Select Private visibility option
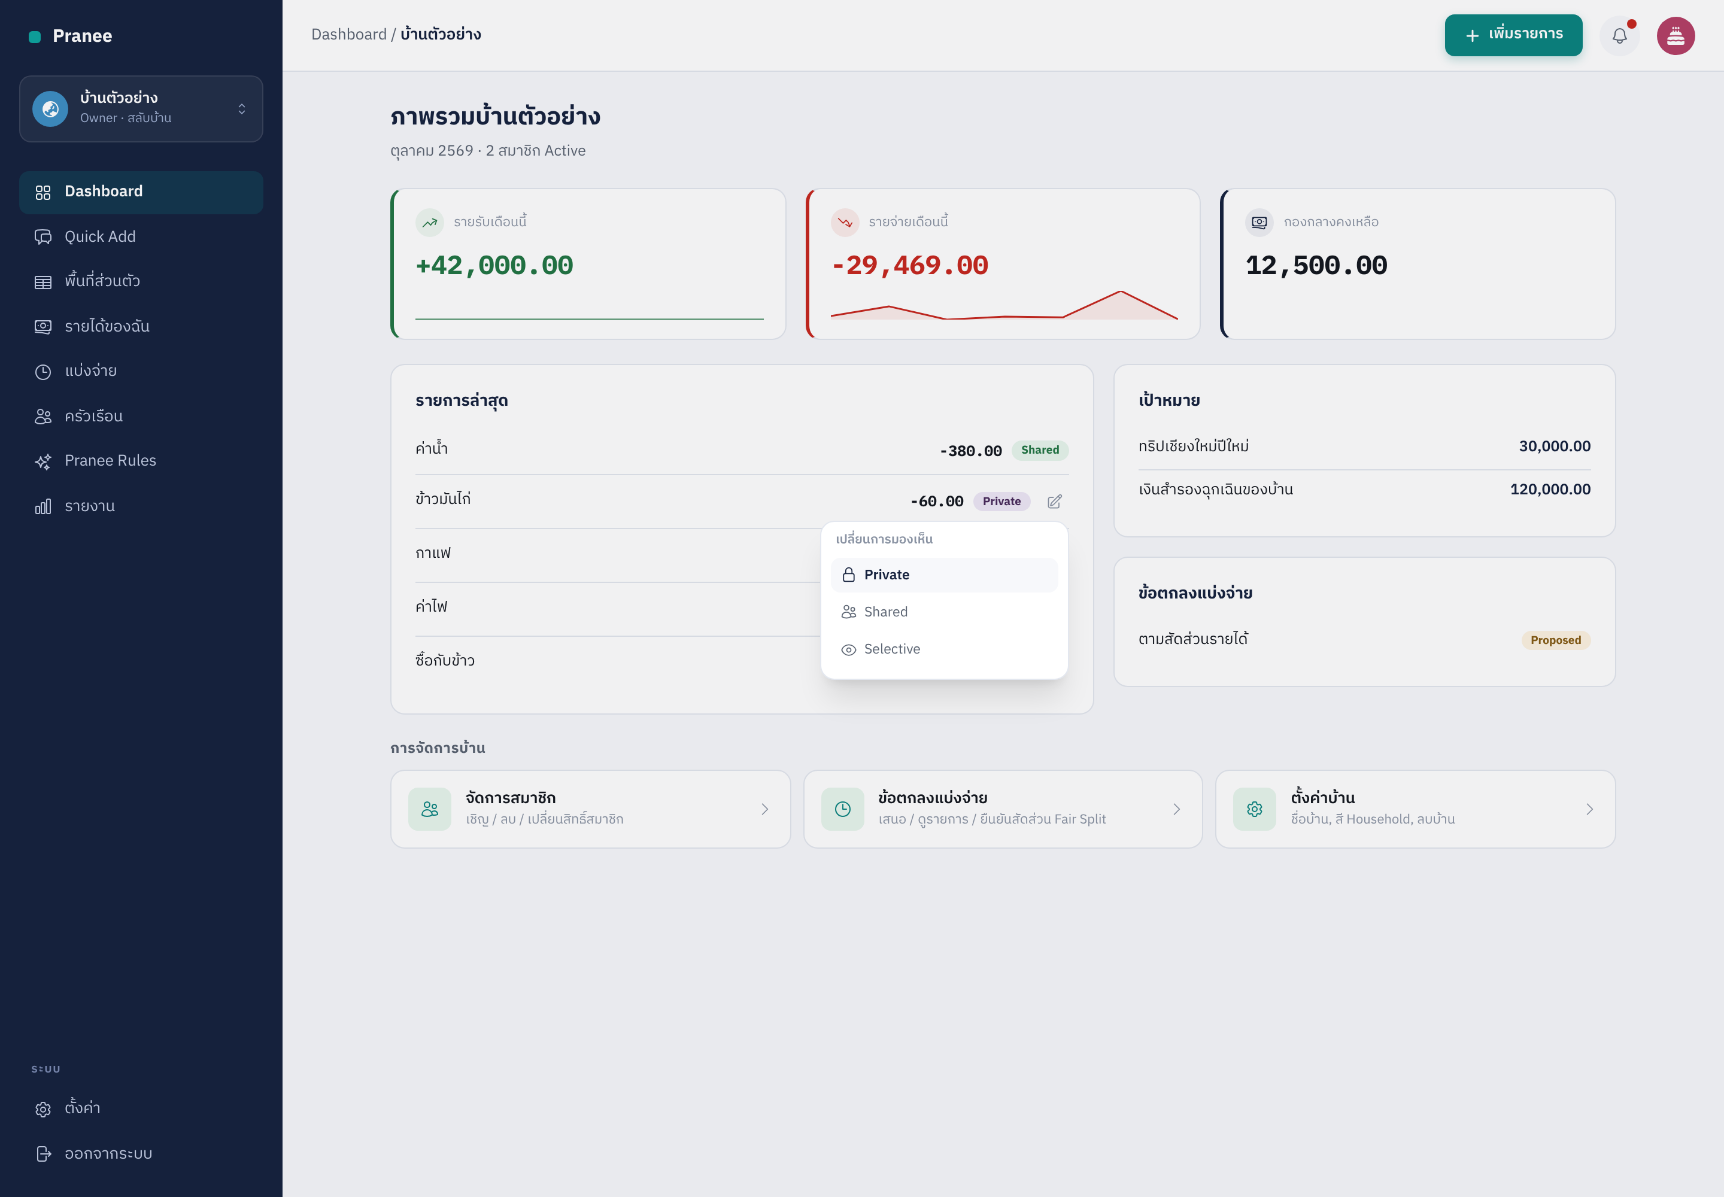Image resolution: width=1724 pixels, height=1197 pixels. (944, 575)
